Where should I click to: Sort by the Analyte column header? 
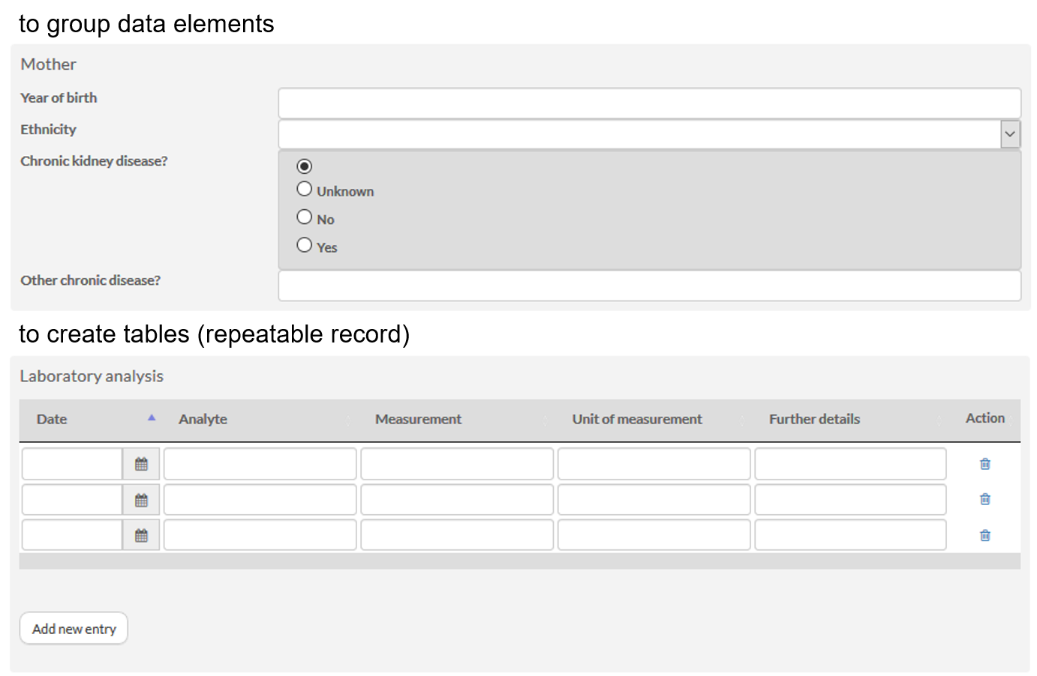pos(203,419)
